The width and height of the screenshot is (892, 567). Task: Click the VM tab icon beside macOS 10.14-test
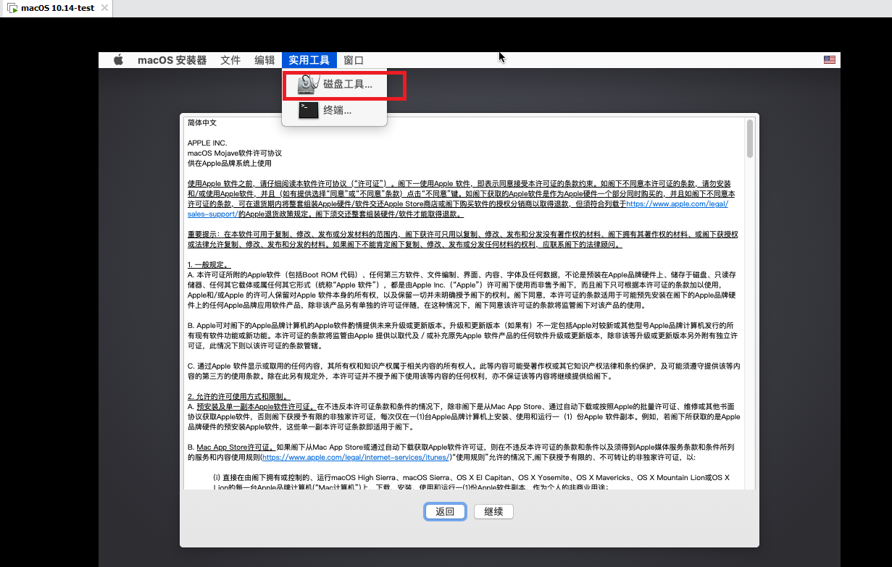[x=12, y=8]
